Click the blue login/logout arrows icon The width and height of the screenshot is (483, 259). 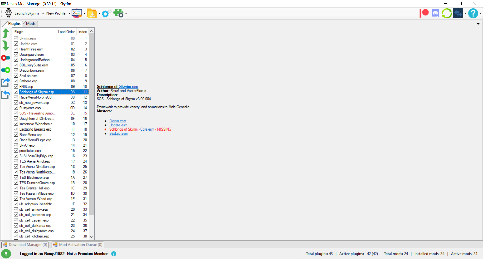click(x=458, y=13)
